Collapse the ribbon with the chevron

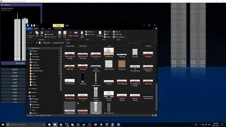(x=154, y=29)
